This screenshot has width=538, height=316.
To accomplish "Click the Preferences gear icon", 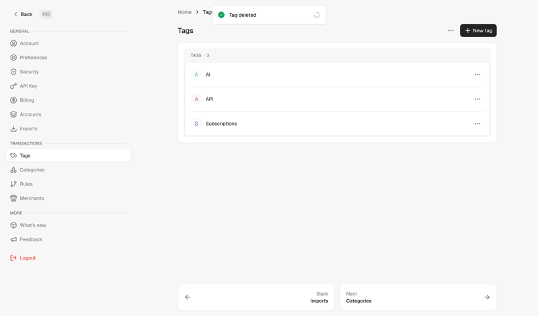I will coord(13,57).
